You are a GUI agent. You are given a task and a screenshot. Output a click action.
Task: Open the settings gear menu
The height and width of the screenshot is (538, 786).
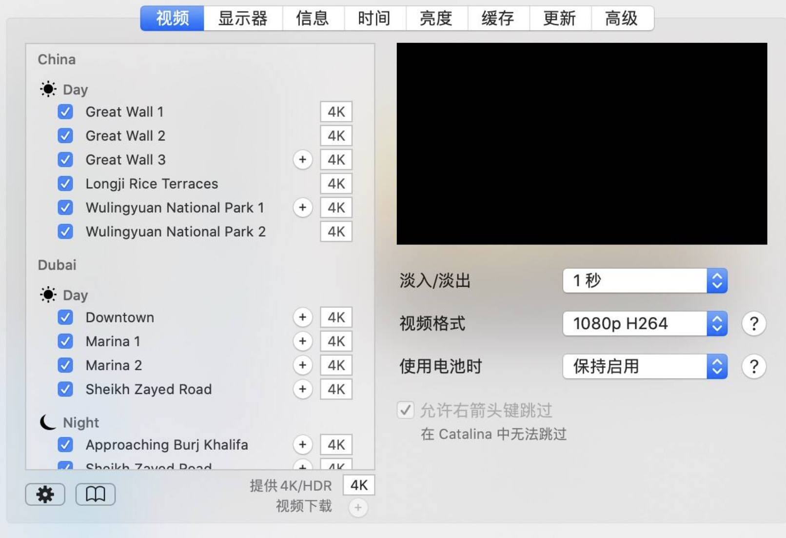pos(44,494)
